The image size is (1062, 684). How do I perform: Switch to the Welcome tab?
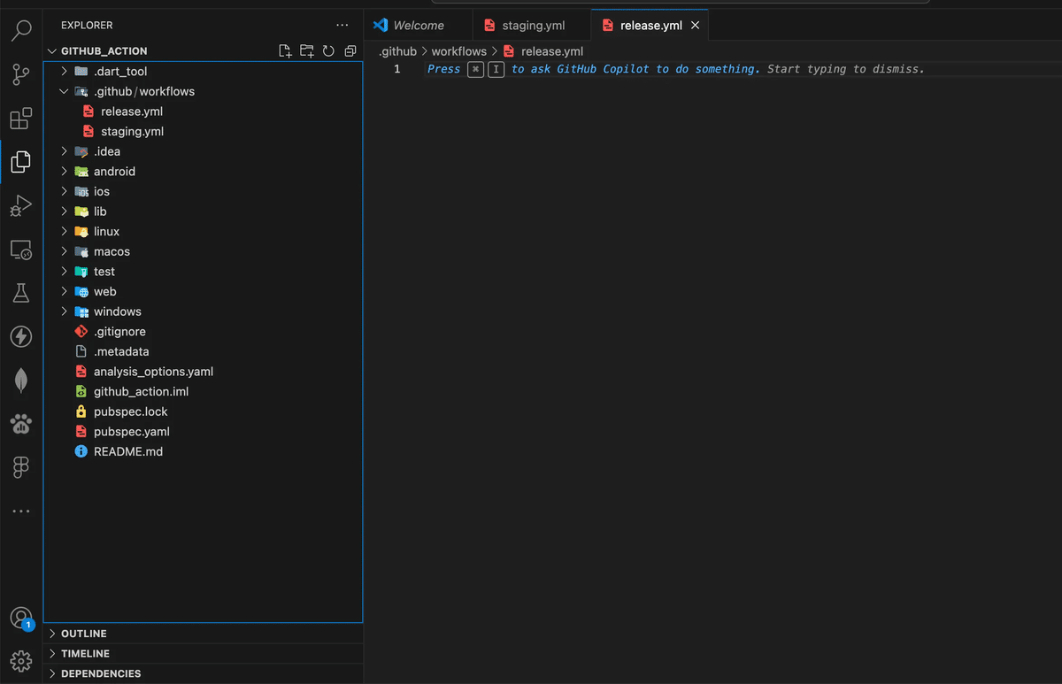(x=419, y=25)
